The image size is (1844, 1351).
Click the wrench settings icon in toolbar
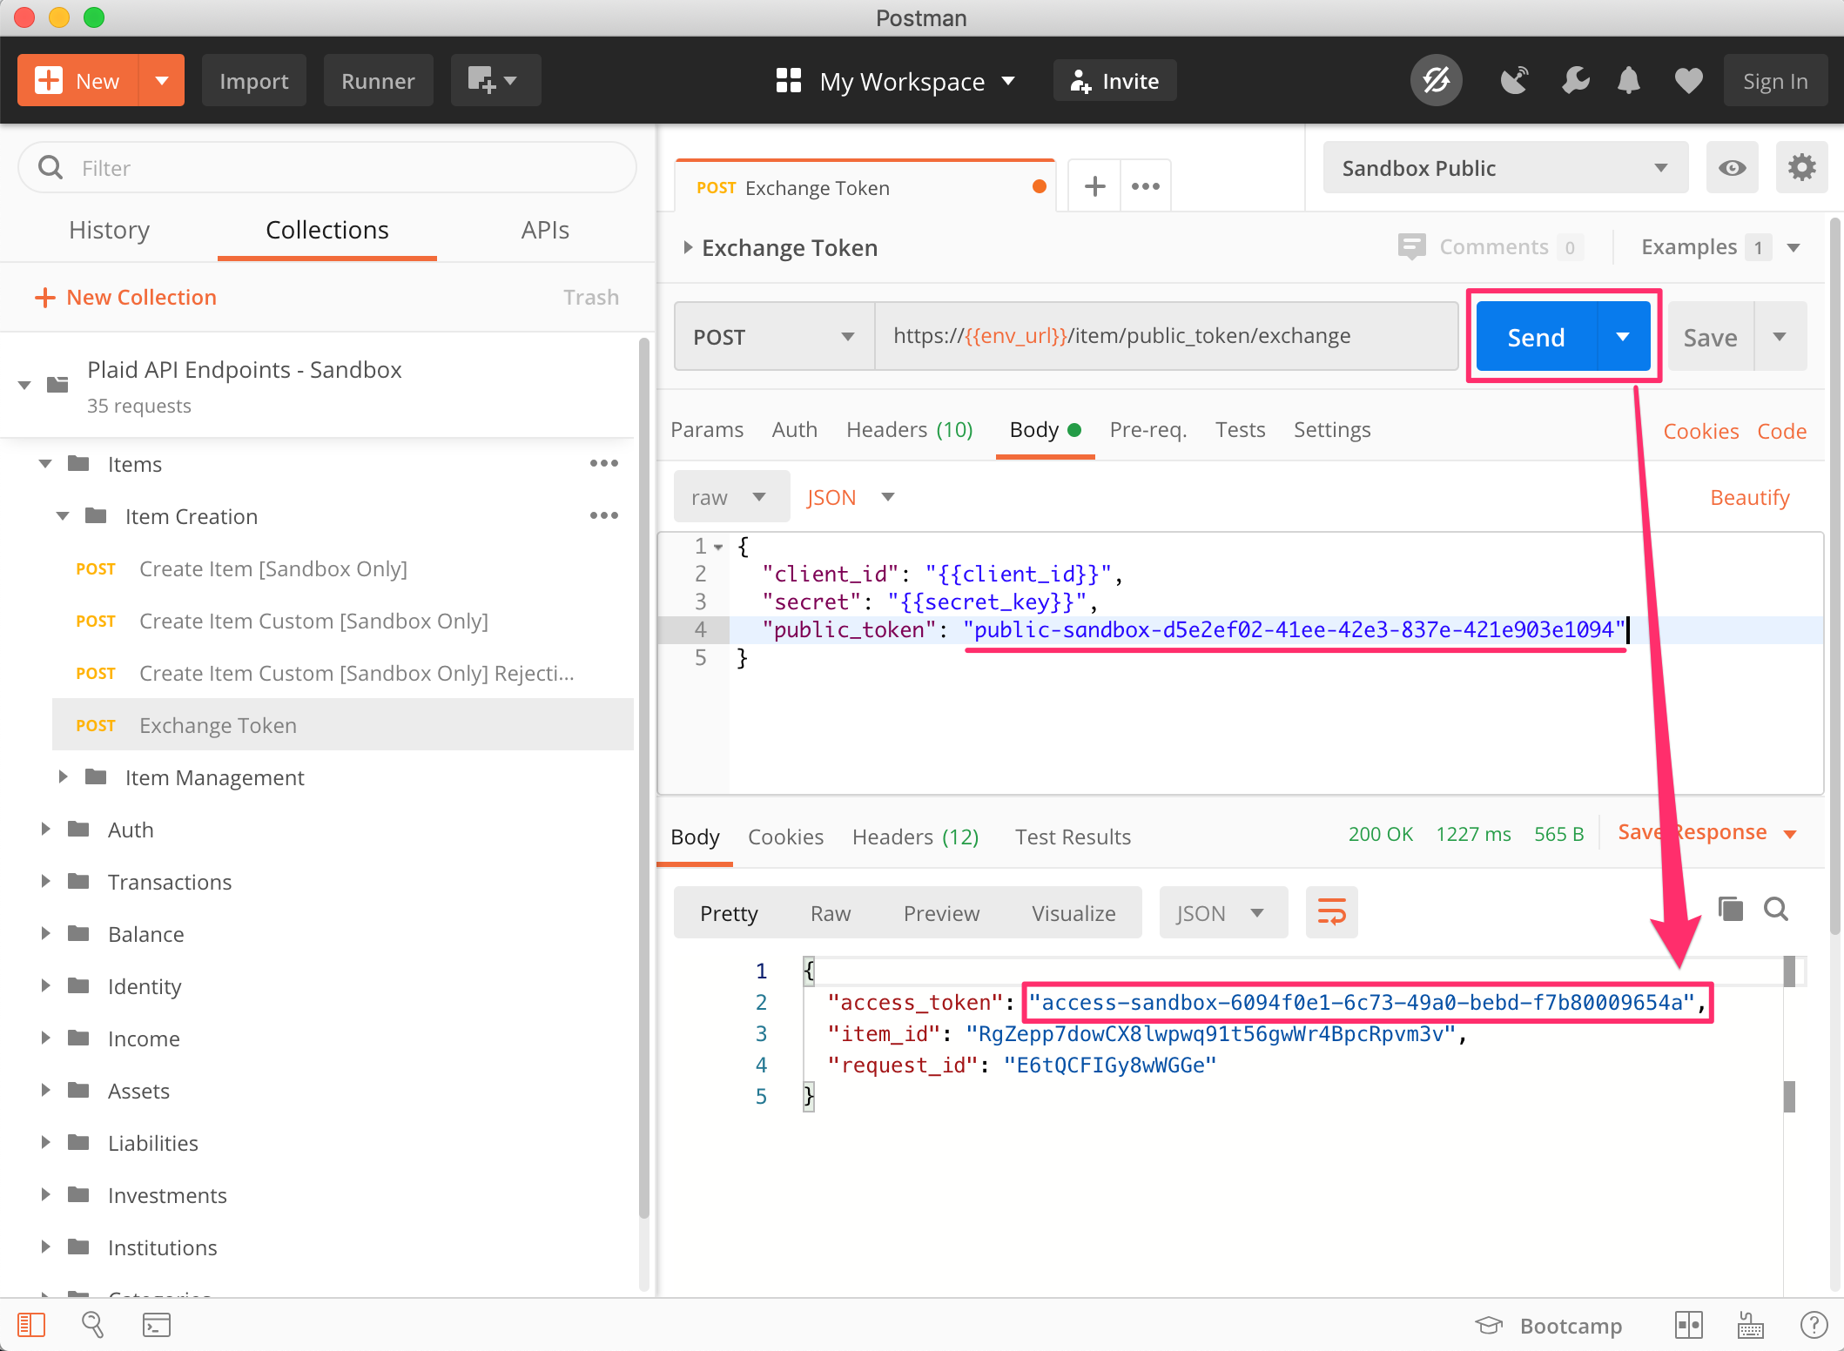(1575, 80)
